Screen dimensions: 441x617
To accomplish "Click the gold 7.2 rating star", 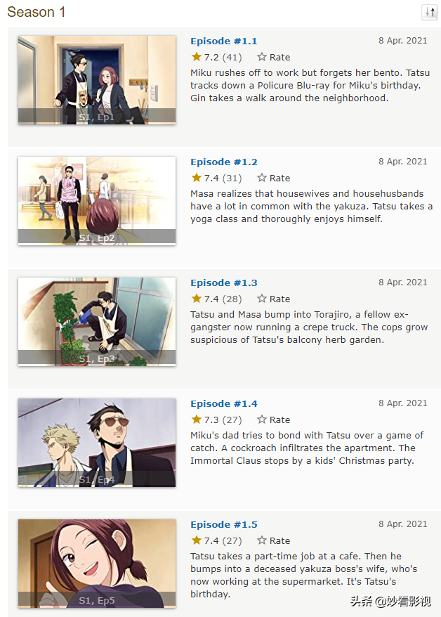I will tap(197, 57).
